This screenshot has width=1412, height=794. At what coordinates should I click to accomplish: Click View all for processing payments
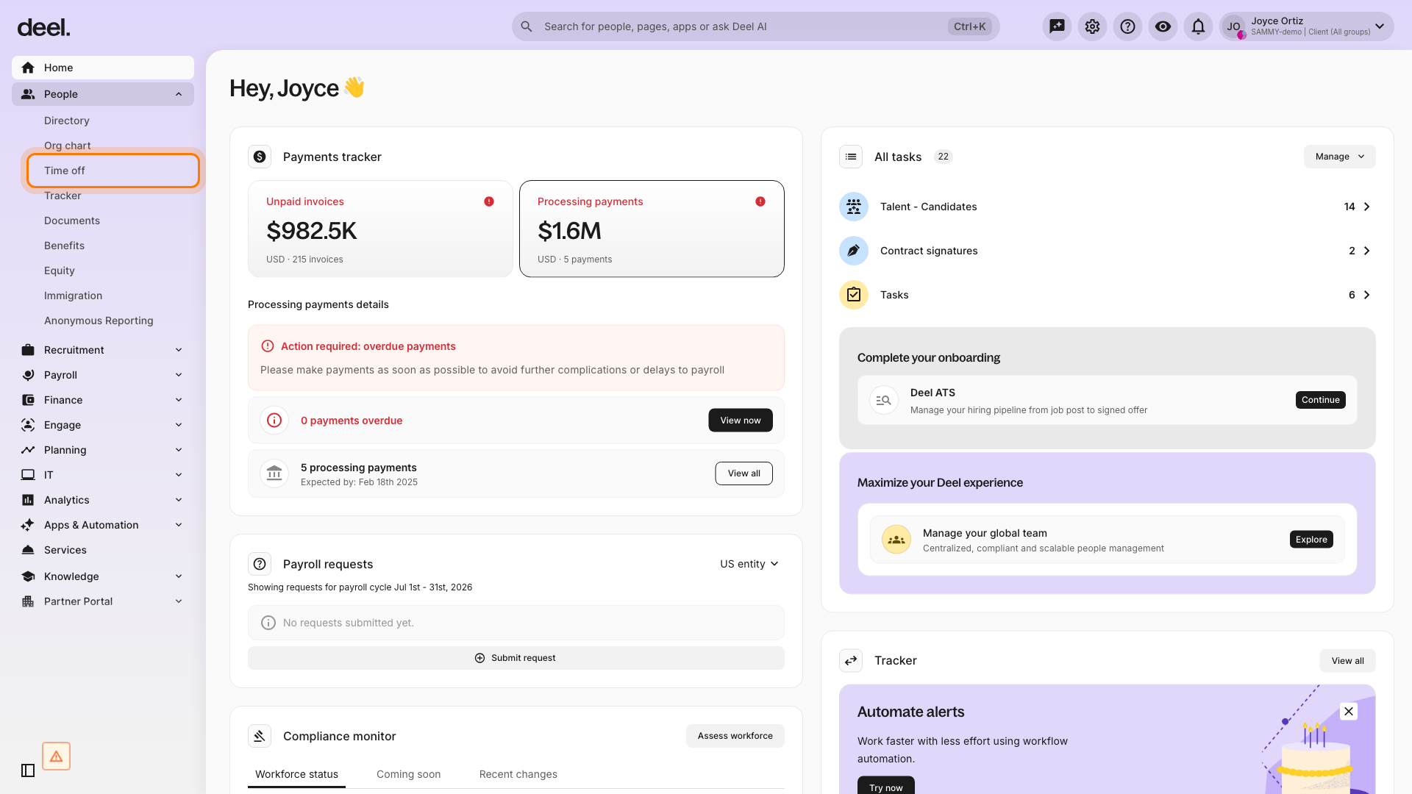point(744,473)
